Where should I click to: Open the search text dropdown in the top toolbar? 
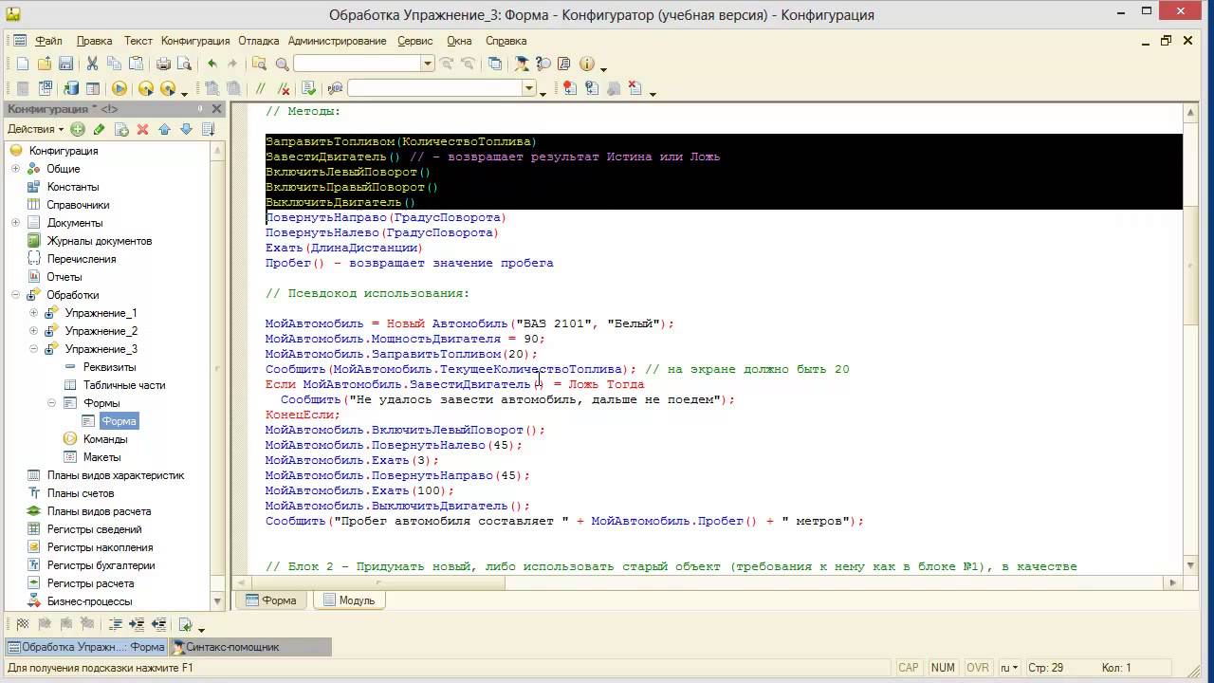(x=428, y=64)
